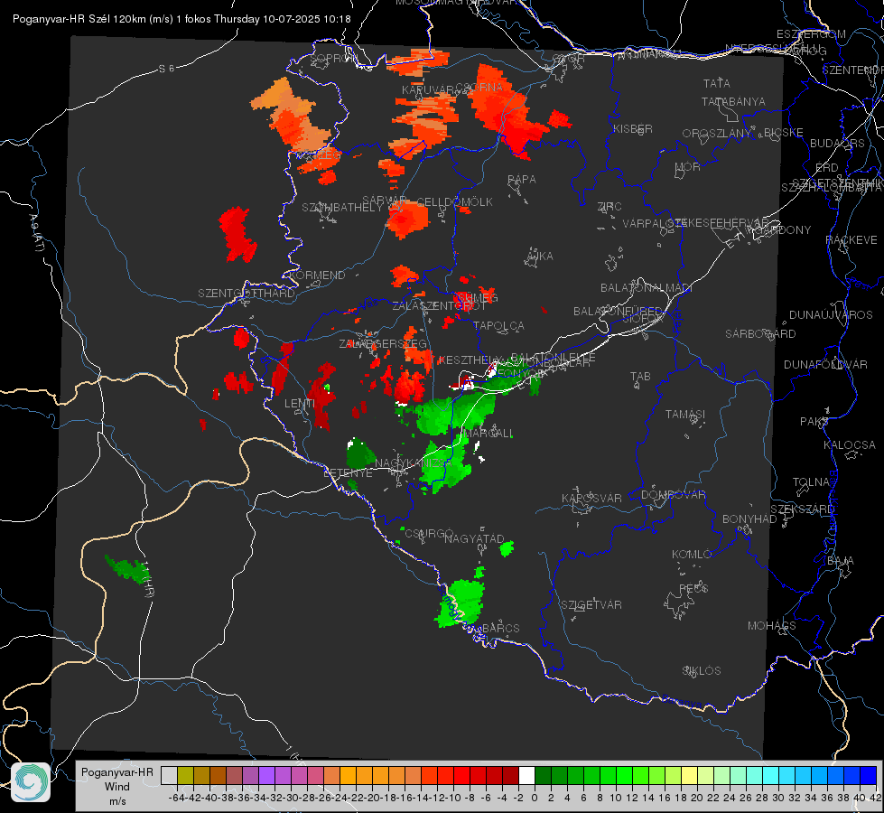Screen dimensions: 884x813
Task: Click the SZIGETVAR label
Action: click(591, 605)
